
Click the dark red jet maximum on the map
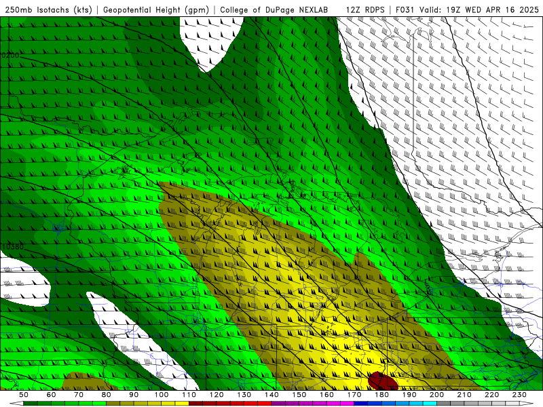(383, 381)
